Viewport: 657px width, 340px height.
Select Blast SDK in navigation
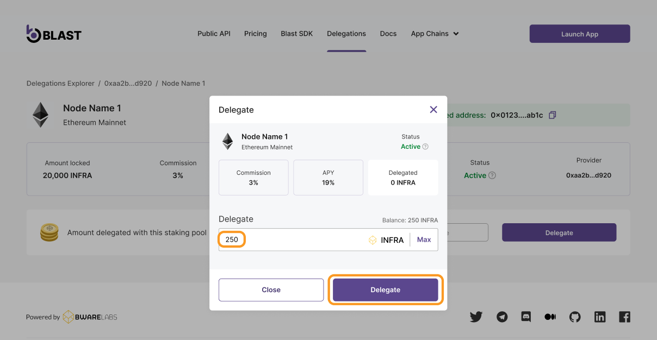click(297, 34)
